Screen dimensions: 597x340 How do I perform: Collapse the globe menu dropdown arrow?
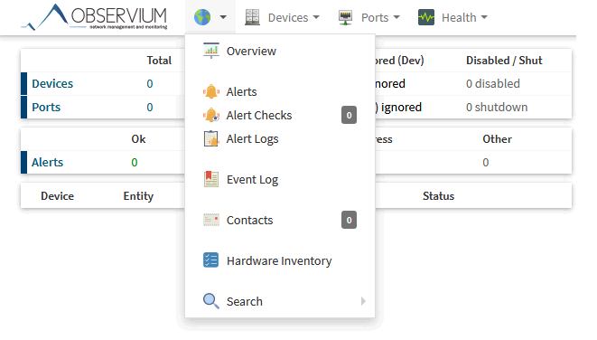pos(223,17)
